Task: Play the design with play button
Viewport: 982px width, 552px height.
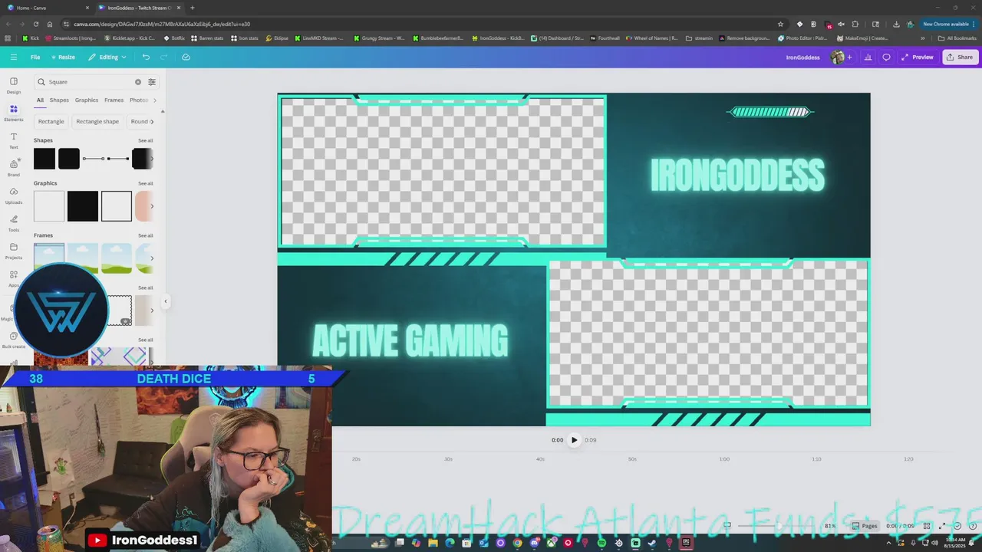Action: [x=574, y=440]
